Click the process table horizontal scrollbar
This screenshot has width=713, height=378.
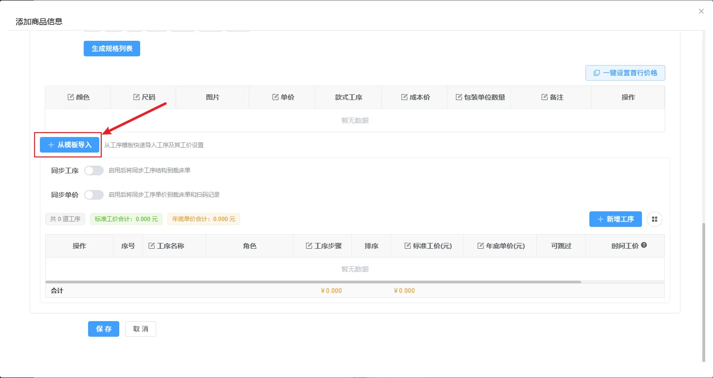(x=313, y=282)
